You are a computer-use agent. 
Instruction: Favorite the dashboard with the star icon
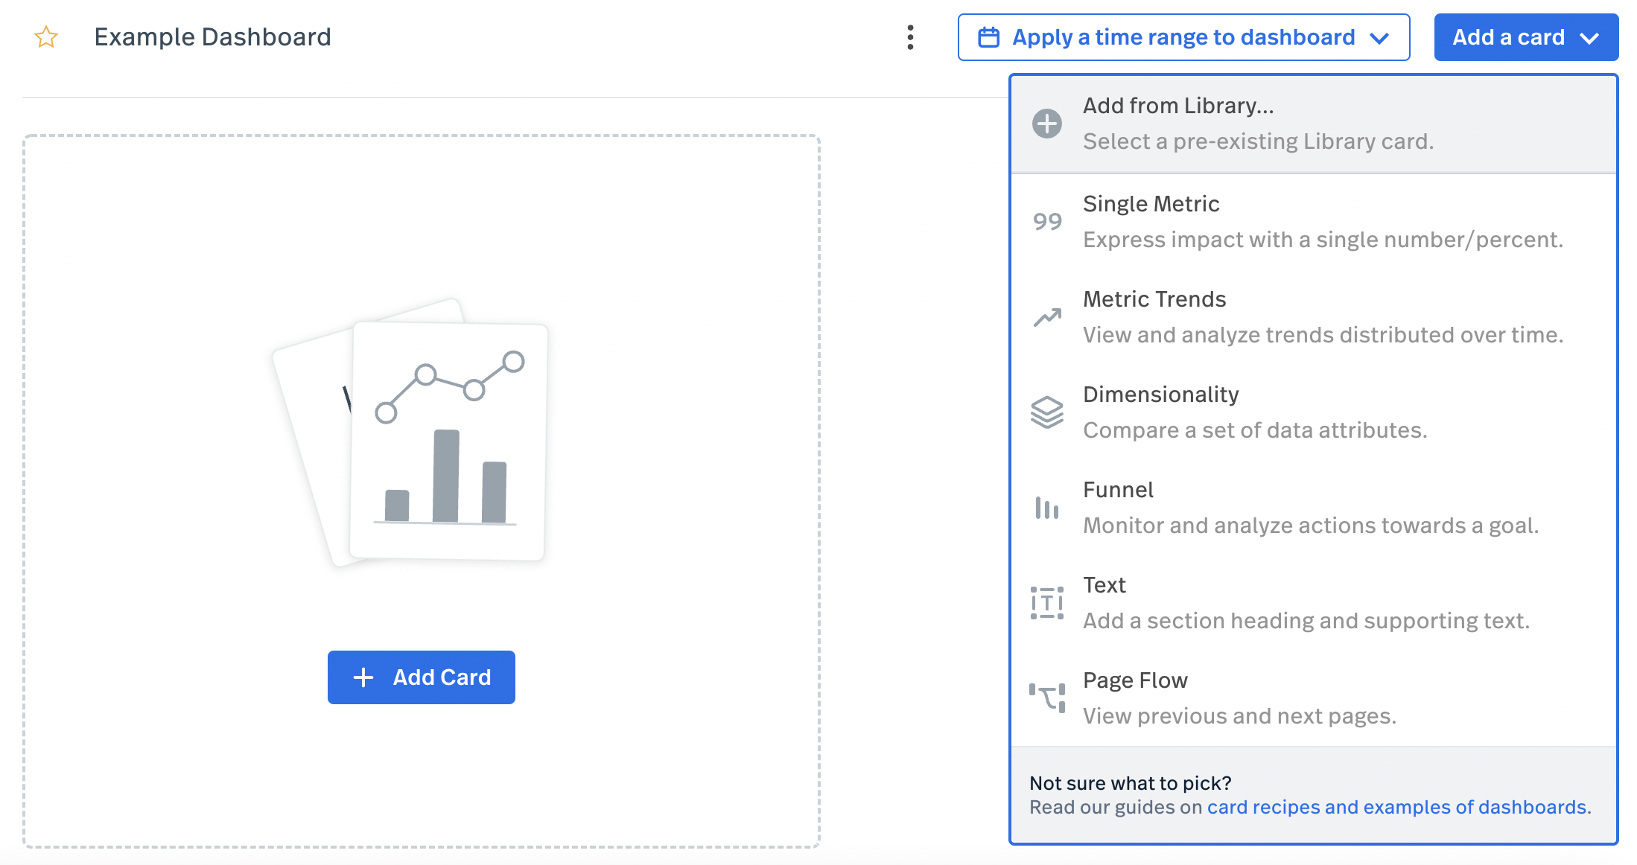46,36
